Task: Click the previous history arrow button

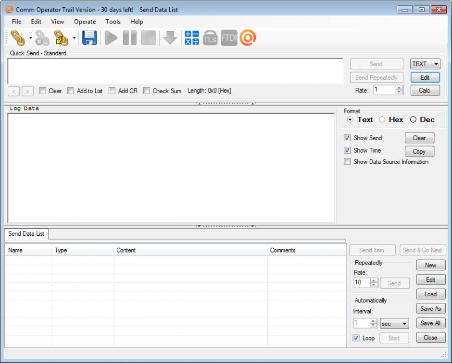Action: pyautogui.click(x=13, y=91)
